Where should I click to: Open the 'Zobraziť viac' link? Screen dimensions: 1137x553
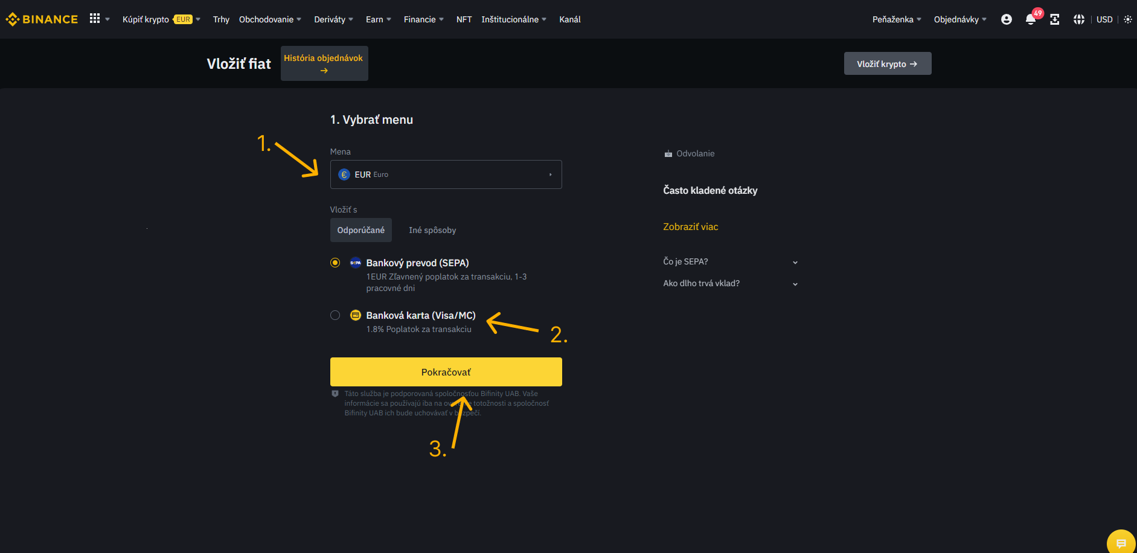point(691,227)
